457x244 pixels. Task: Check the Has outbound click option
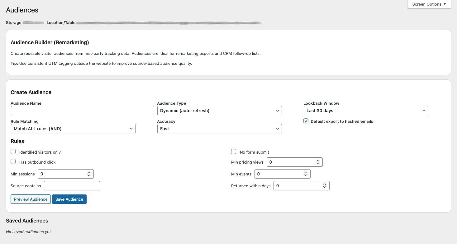(13, 162)
